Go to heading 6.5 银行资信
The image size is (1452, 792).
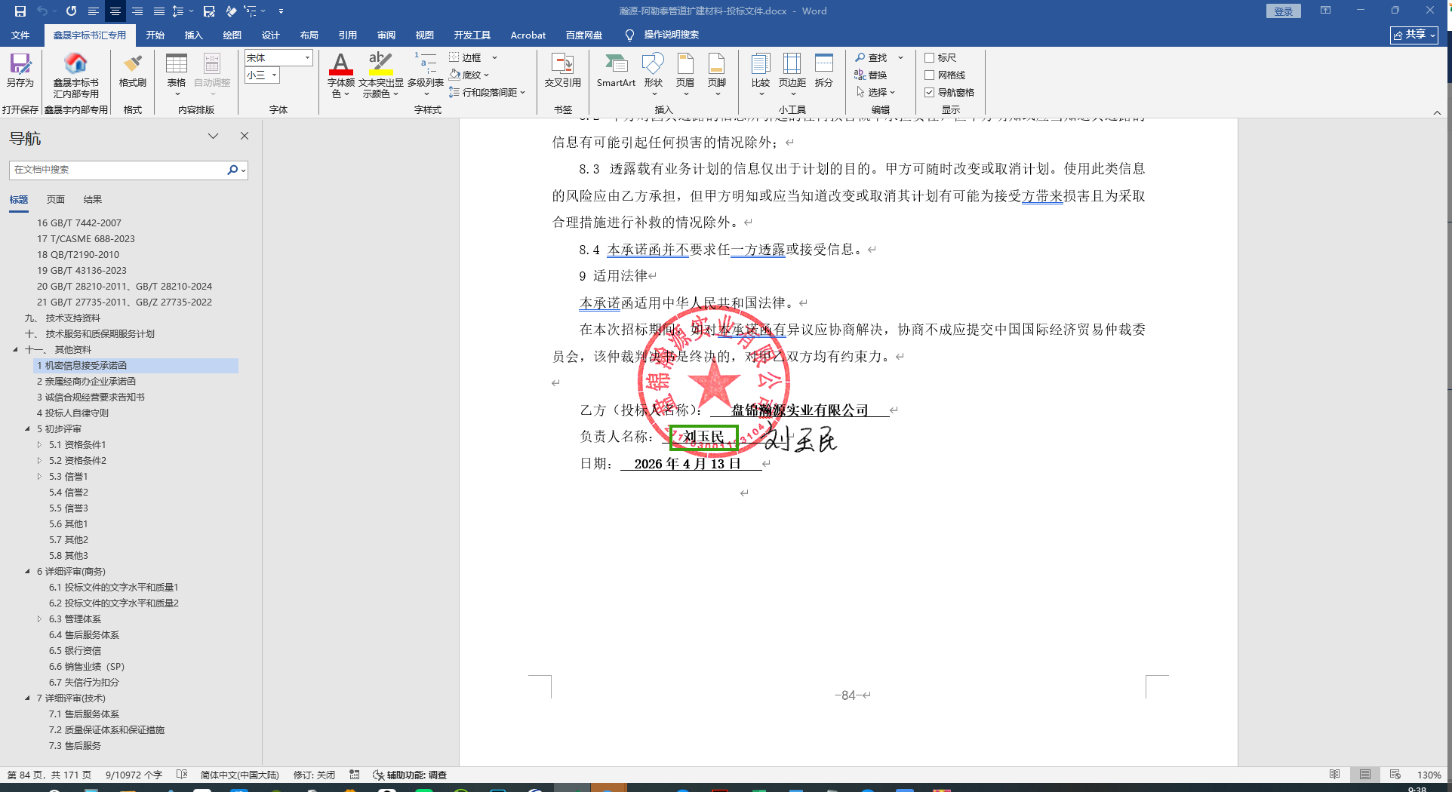coord(75,651)
